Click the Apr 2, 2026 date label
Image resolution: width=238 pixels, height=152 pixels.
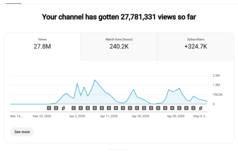(77, 116)
